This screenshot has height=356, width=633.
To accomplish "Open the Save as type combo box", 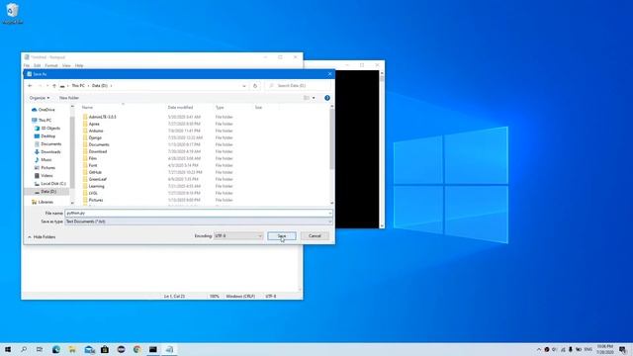I will click(x=199, y=222).
